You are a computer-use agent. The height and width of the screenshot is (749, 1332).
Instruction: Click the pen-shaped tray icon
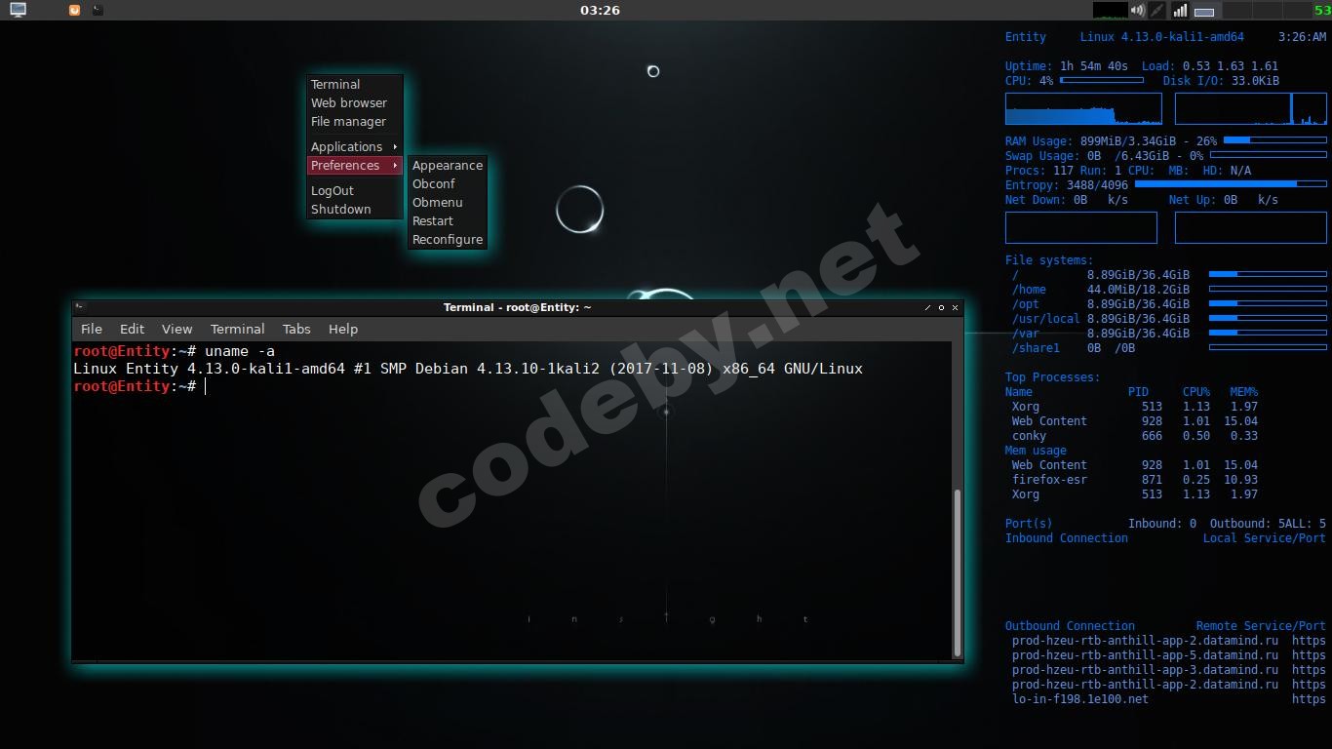point(1157,10)
